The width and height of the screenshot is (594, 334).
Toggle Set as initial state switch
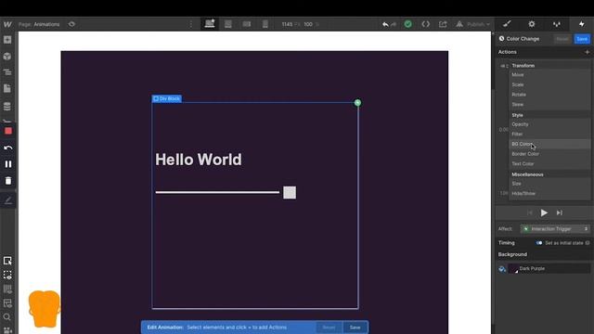538,243
